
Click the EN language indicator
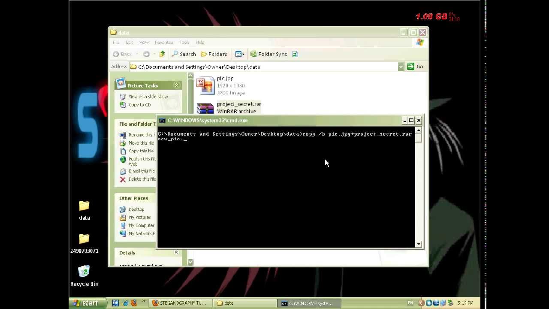[410, 303]
